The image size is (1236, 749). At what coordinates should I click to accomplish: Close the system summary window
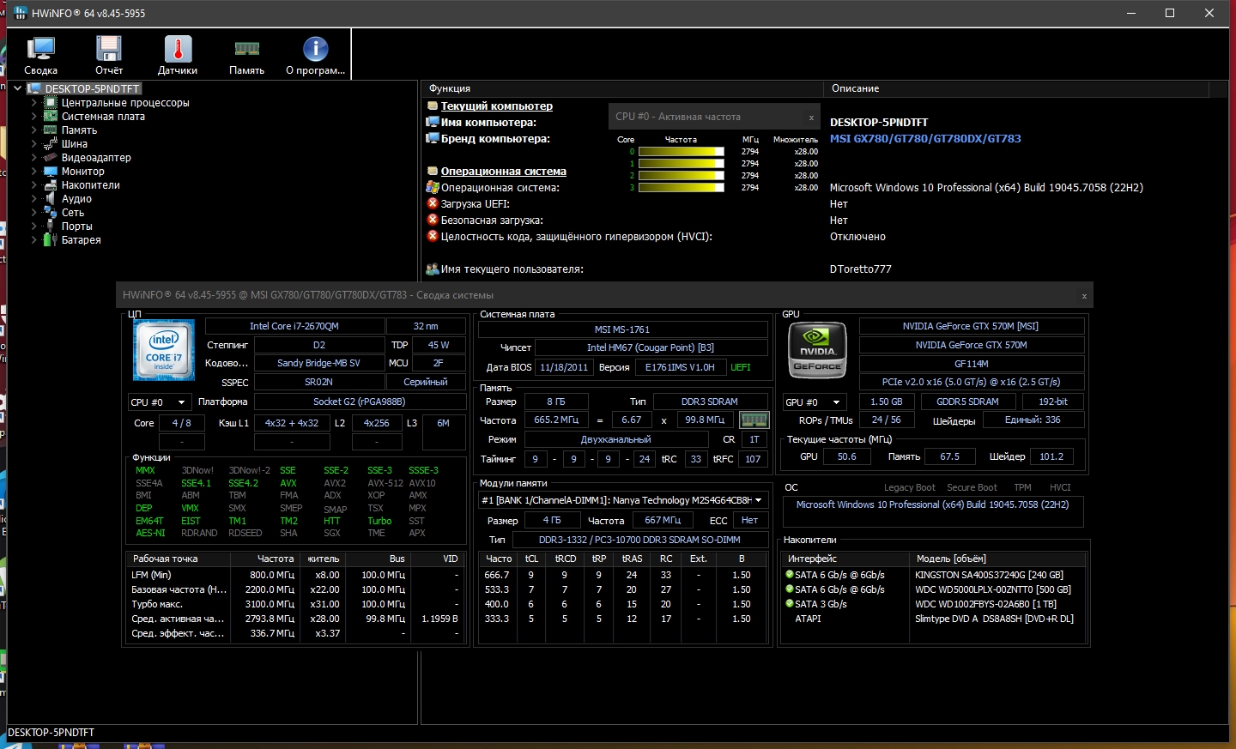[1084, 296]
